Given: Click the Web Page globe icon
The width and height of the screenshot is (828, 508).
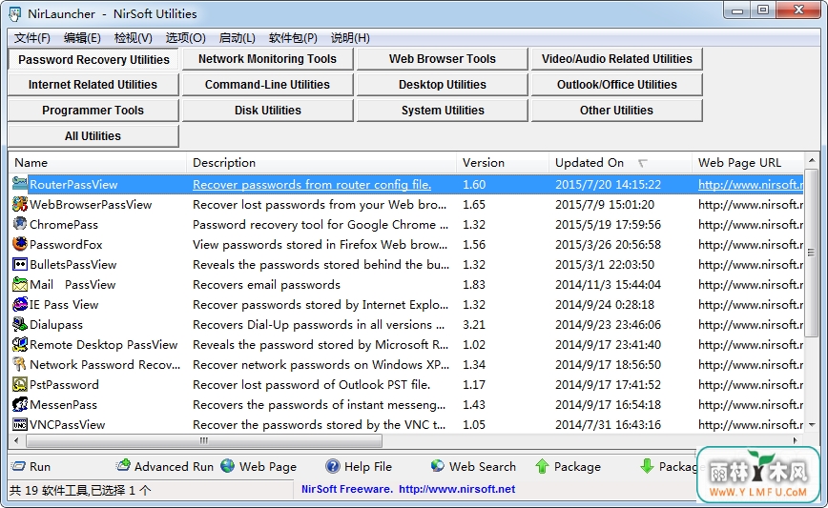Looking at the screenshot, I should click(228, 466).
